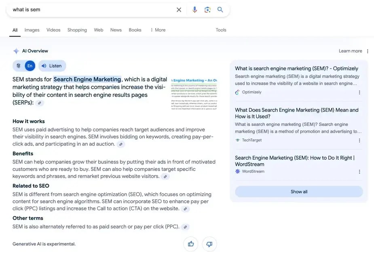Click the AI Overview sparkle icon
The image size is (374, 257).
point(16,51)
